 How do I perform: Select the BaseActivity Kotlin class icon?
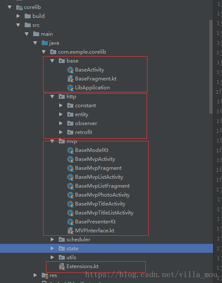click(x=70, y=70)
